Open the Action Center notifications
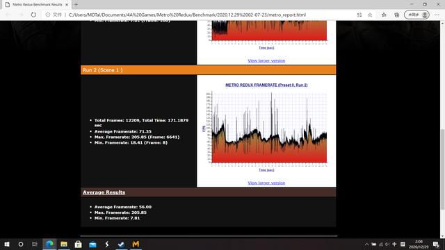The height and width of the screenshot is (250, 445). tap(436, 244)
